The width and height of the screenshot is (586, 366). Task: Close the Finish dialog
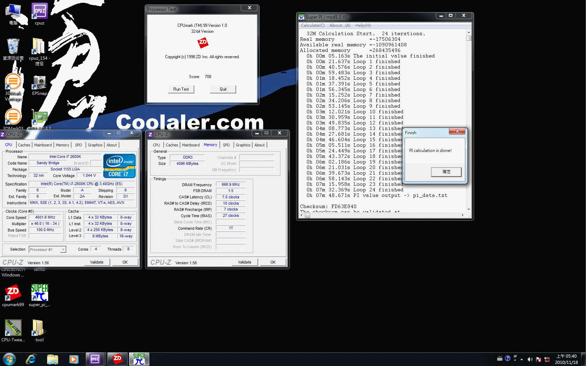(457, 131)
